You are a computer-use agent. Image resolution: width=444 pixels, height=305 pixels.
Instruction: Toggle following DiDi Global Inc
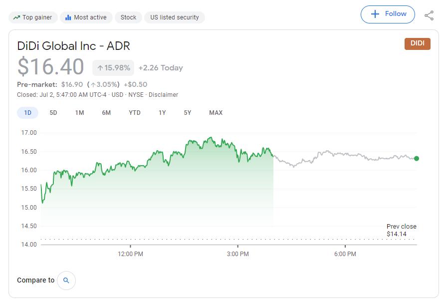pos(388,14)
